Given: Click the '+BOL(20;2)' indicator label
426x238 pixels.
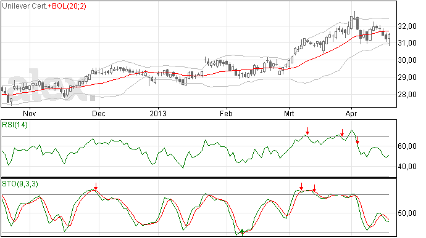Looking at the screenshot, I should (67, 6).
